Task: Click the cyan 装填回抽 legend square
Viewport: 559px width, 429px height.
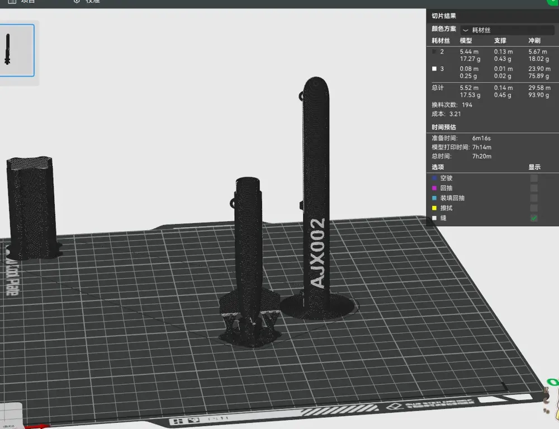Action: (x=434, y=198)
